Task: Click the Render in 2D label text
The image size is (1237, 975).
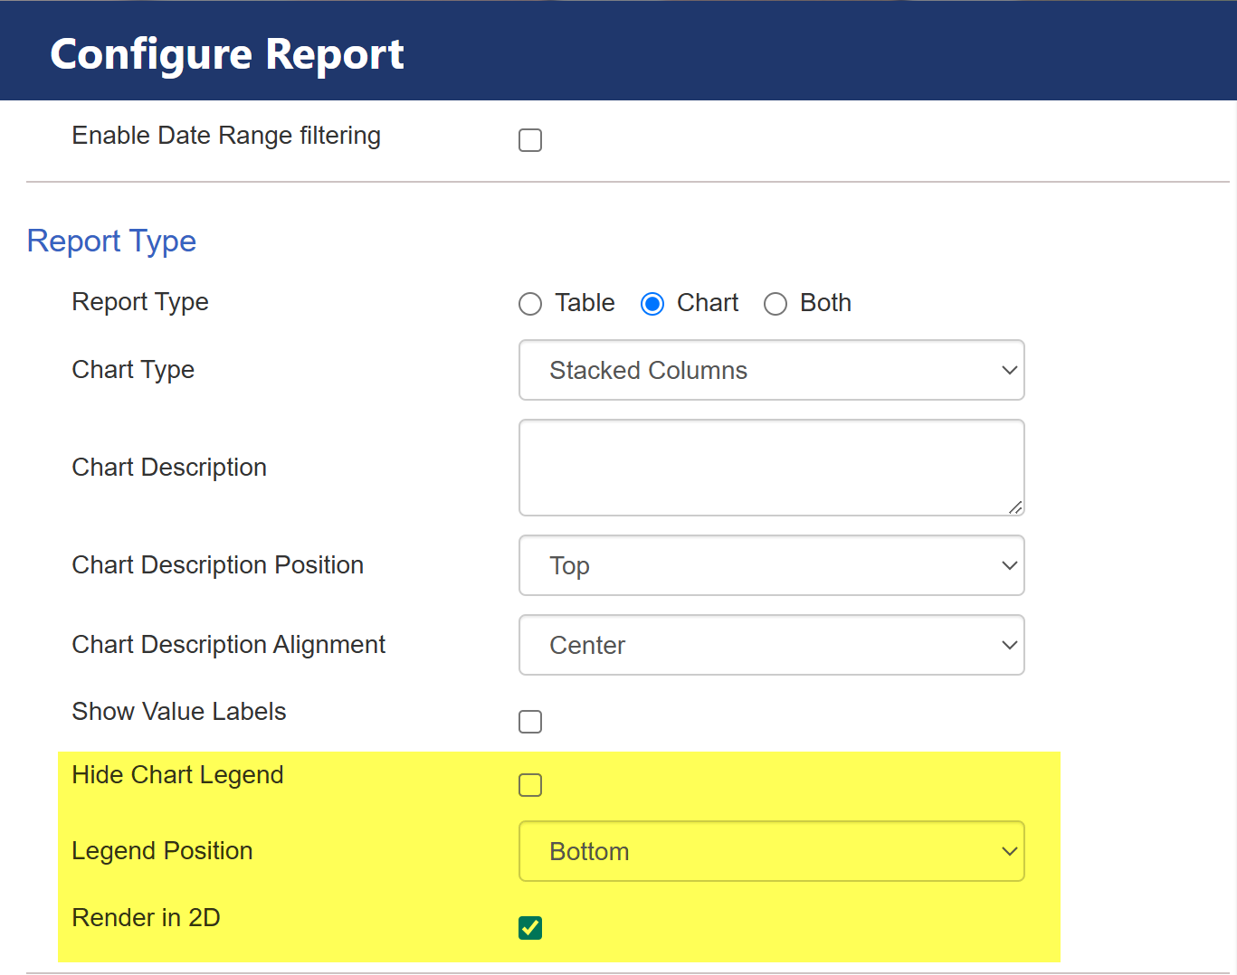Action: click(146, 918)
